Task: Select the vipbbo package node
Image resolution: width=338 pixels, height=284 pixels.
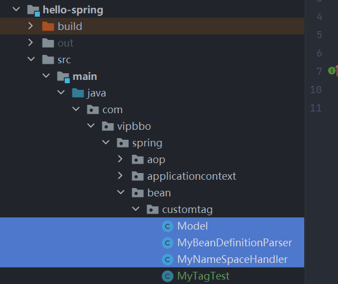Action: click(134, 126)
